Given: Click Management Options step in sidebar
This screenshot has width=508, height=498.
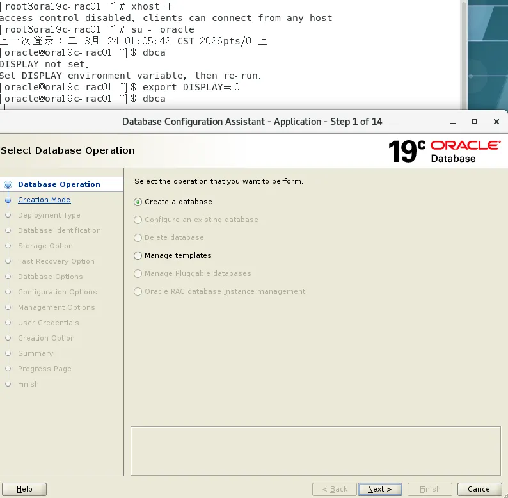Looking at the screenshot, I should (56, 307).
